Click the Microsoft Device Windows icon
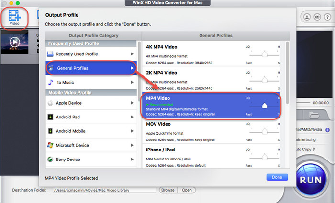 point(50,145)
